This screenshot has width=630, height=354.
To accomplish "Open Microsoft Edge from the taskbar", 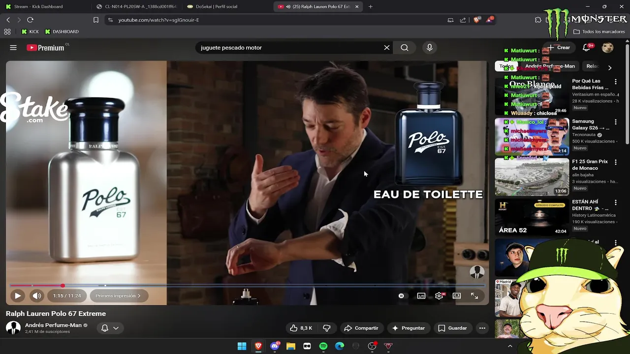I will point(340,346).
